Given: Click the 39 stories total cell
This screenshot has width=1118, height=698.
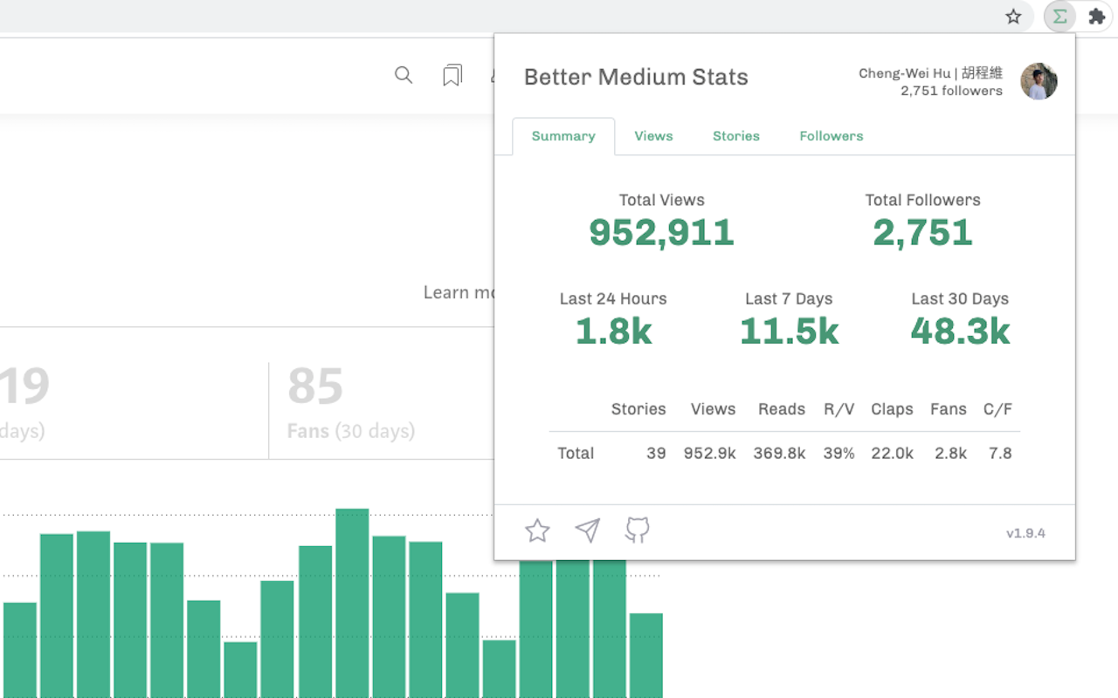Looking at the screenshot, I should click(x=656, y=453).
